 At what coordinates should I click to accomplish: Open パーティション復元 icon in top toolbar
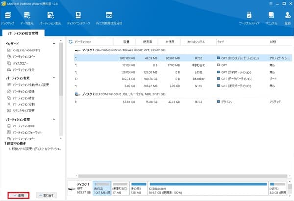pyautogui.click(x=50, y=18)
